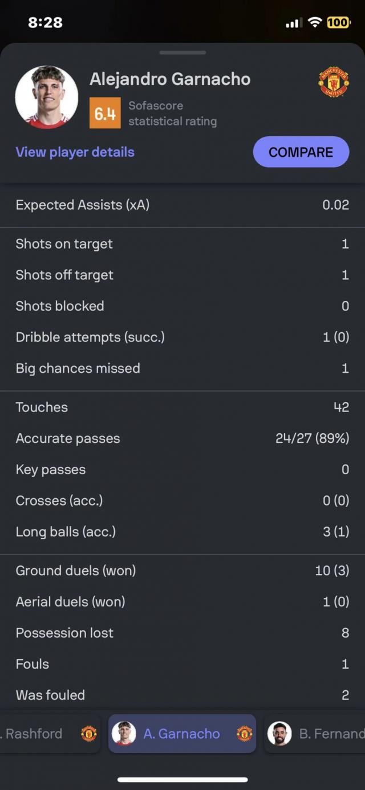Open View player details link
The image size is (365, 790).
[75, 152]
